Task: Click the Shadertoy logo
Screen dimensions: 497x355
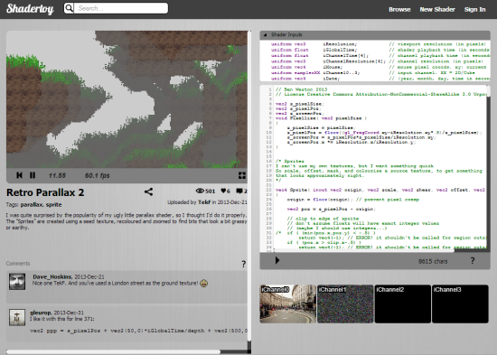Action: click(30, 8)
